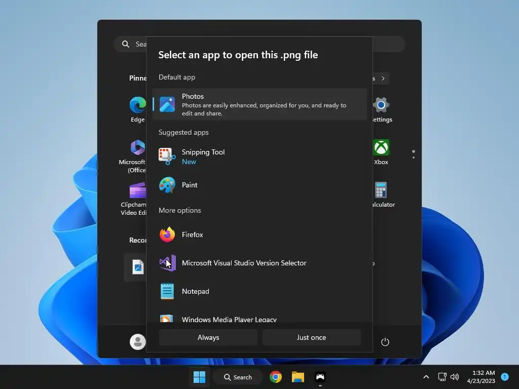Screen dimensions: 519x389
Task: Click the Just once button
Action: click(312, 337)
